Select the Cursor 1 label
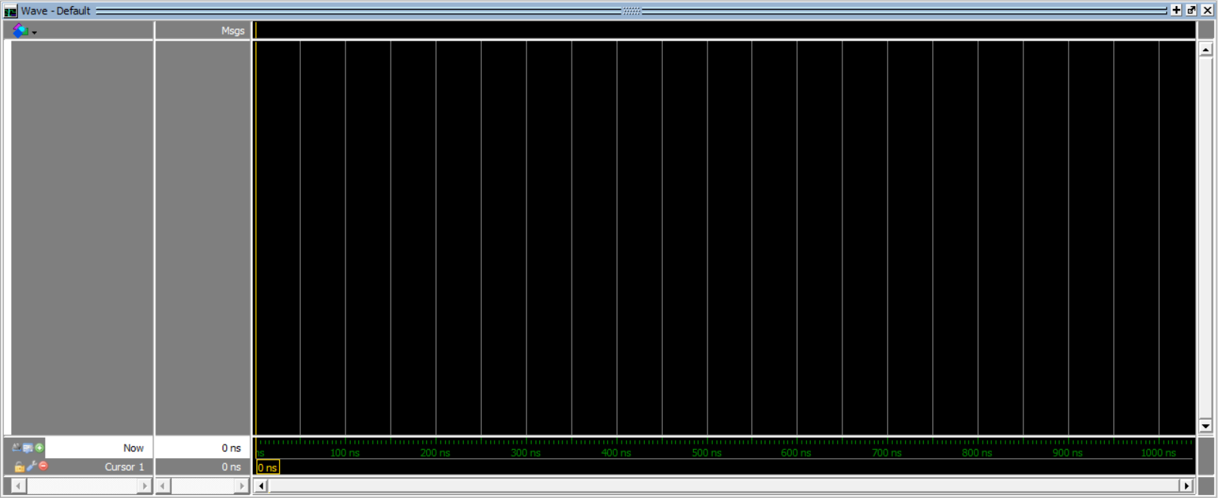 [124, 467]
